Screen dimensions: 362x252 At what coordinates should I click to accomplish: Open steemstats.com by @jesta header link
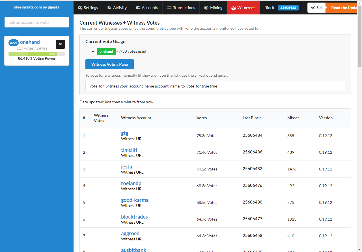37,7
